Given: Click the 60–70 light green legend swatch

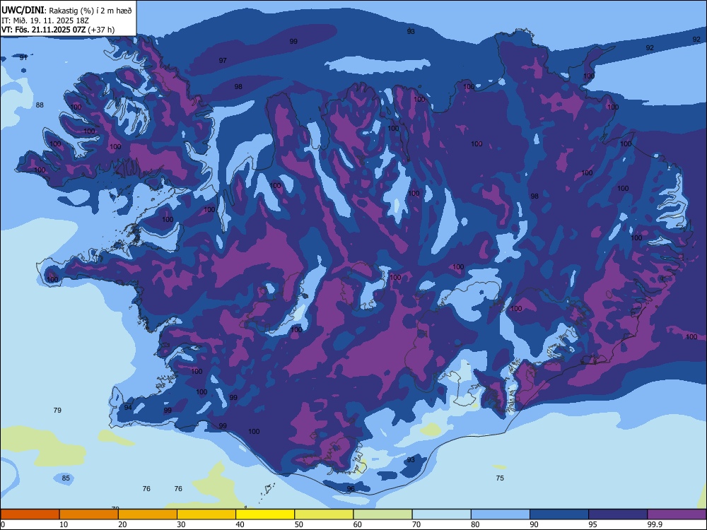Looking at the screenshot, I should tap(382, 514).
